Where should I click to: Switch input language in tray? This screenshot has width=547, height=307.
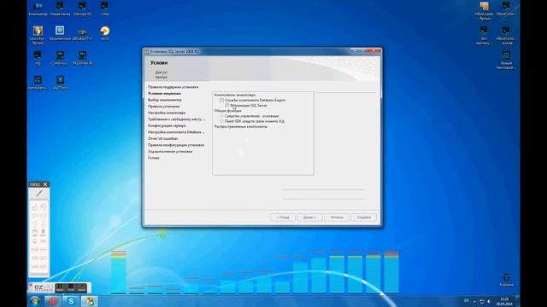point(467,301)
